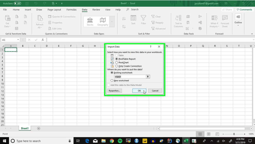Open the Name Box dropdown
Image resolution: width=255 pixels, height=144 pixels.
[18, 40]
